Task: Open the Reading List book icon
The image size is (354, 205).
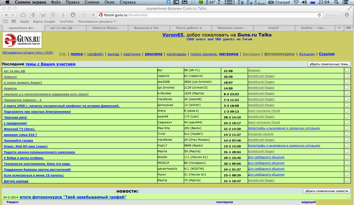Action: [5, 22]
